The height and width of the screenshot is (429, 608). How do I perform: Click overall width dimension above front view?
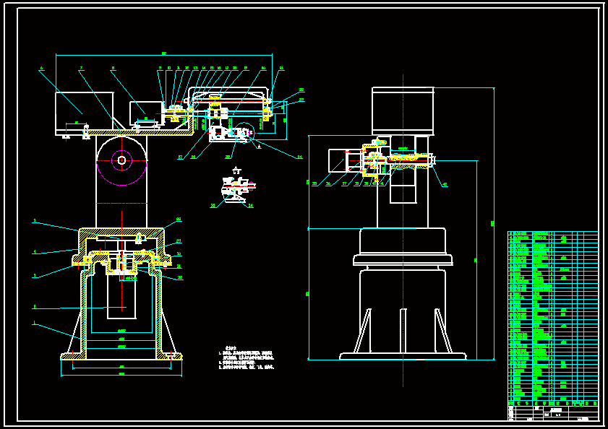tap(164, 54)
